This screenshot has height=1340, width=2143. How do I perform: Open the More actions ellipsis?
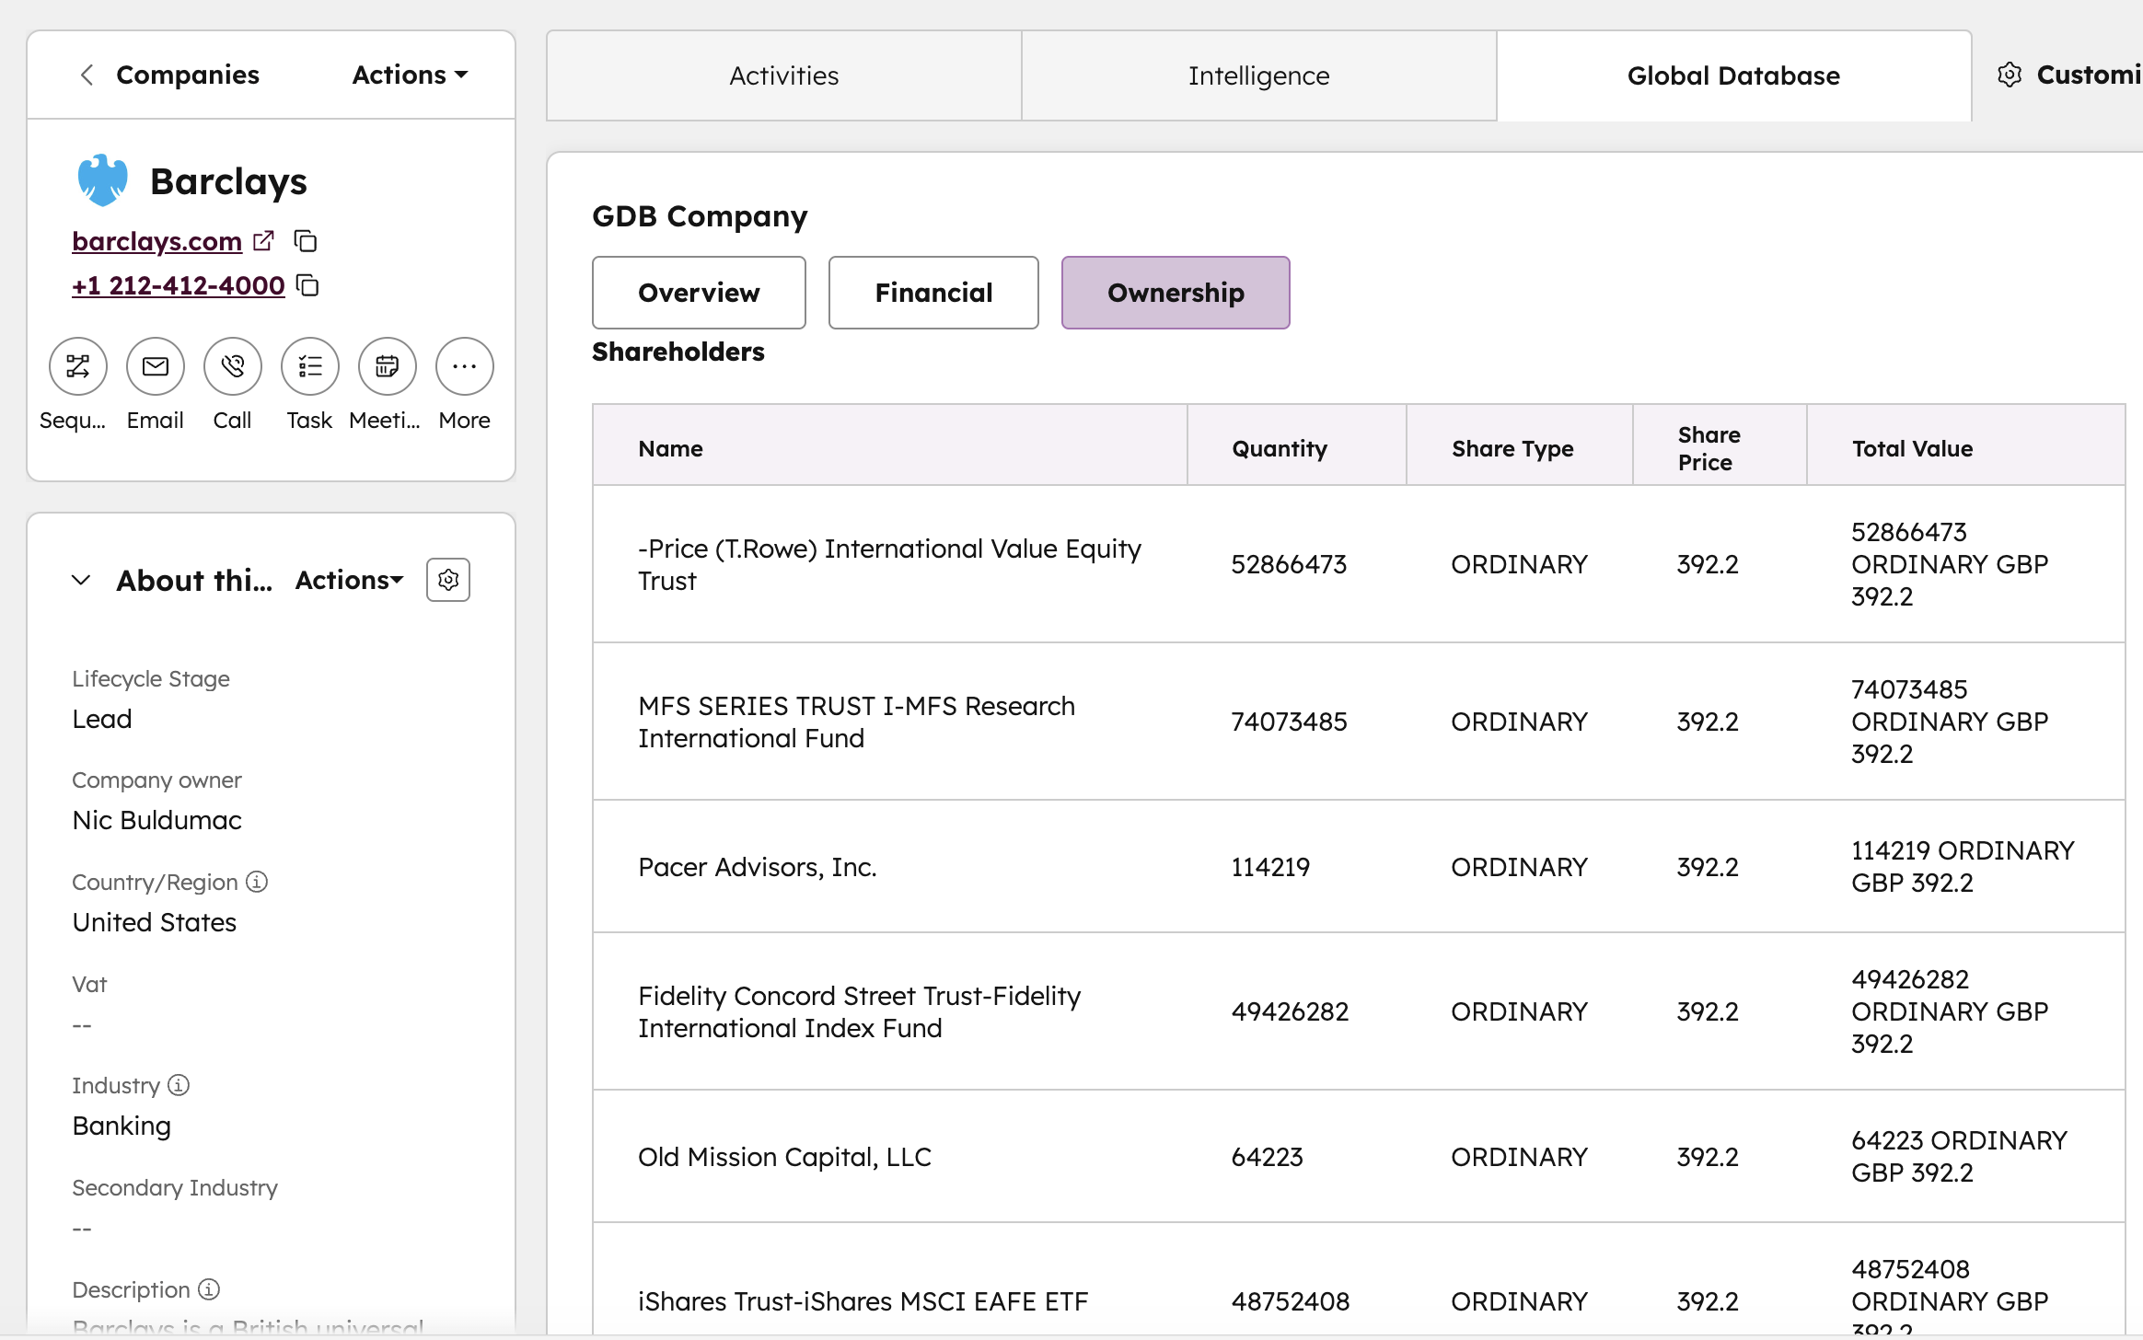tap(465, 366)
